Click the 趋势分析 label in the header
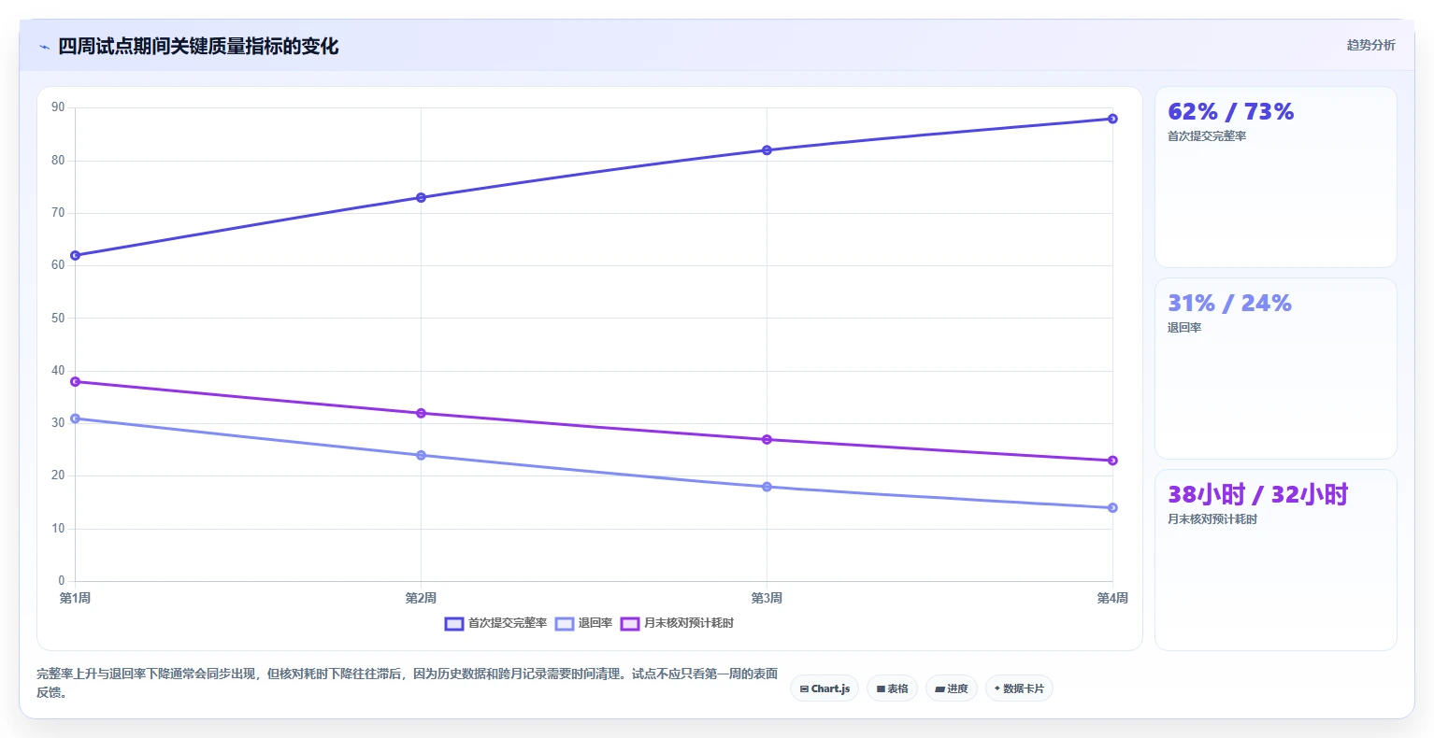The height and width of the screenshot is (738, 1434). pos(1370,45)
